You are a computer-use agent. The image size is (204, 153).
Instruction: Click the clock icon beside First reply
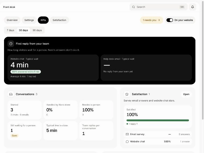(11, 43)
